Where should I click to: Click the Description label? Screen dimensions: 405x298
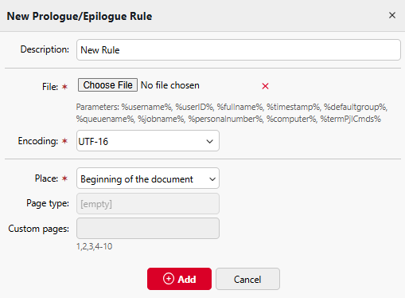point(45,49)
